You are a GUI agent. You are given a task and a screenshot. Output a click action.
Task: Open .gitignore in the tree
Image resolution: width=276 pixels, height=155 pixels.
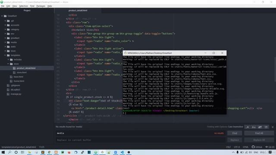coord(16,85)
